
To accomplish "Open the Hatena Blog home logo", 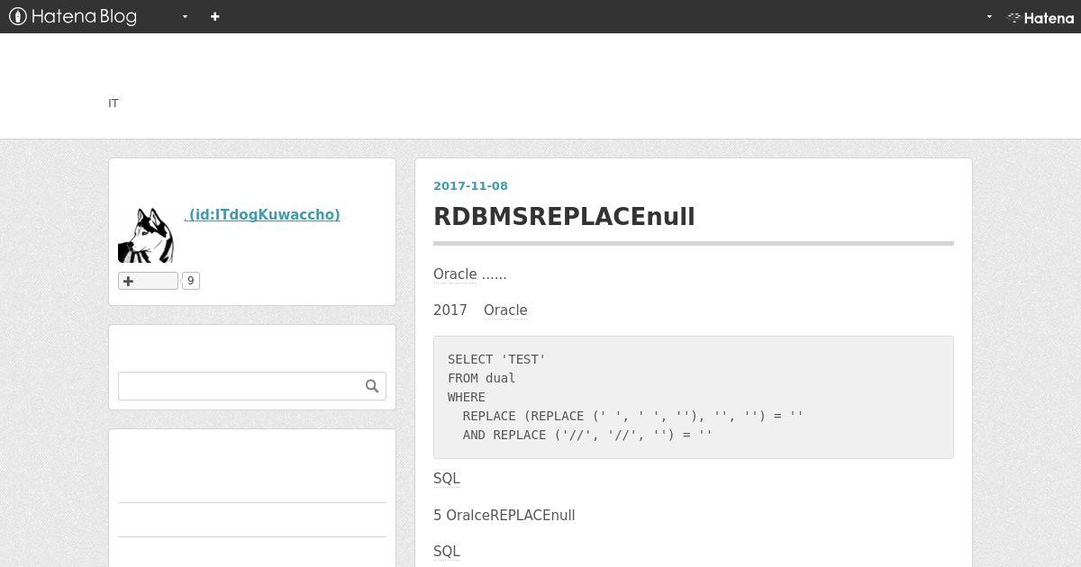I will coord(73,16).
